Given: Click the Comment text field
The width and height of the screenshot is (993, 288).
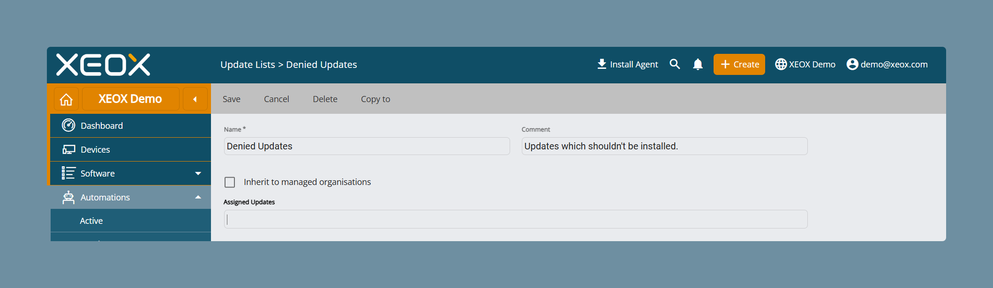Looking at the screenshot, I should click(x=664, y=146).
